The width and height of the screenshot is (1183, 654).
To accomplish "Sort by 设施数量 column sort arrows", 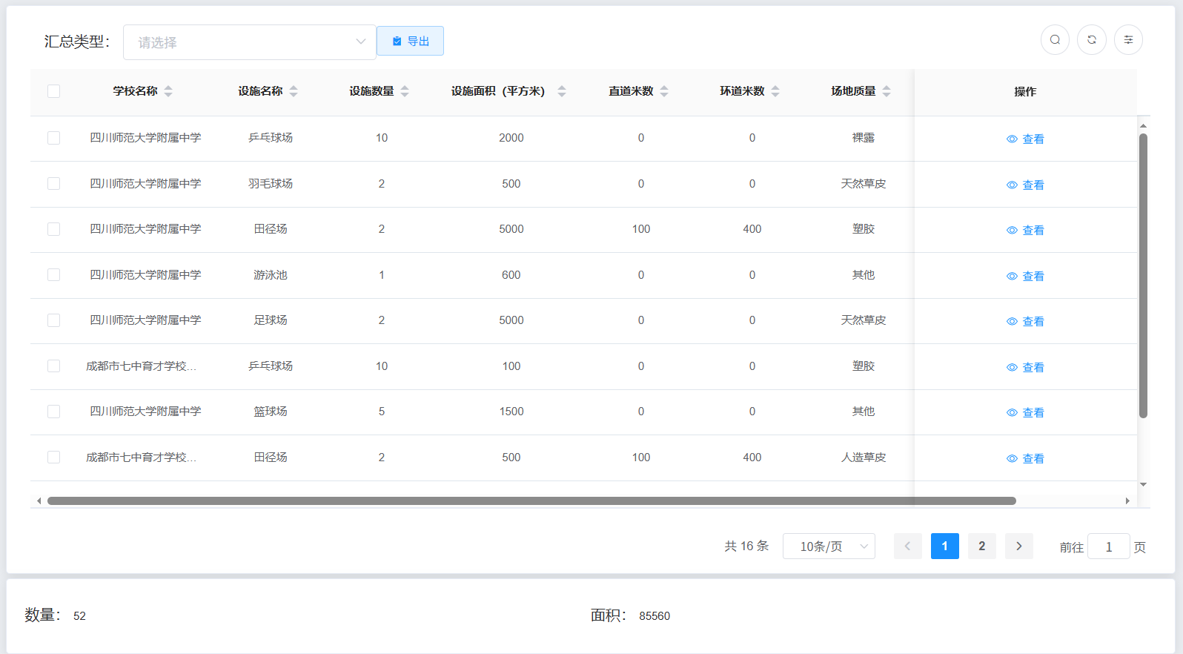I will click(x=405, y=91).
